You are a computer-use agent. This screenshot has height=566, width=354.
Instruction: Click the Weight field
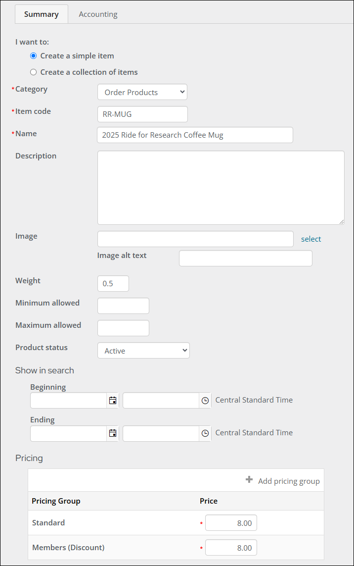click(113, 283)
